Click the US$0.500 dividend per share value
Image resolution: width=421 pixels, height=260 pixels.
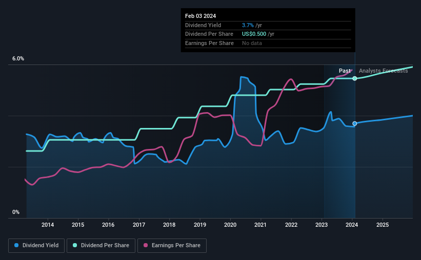(254, 34)
